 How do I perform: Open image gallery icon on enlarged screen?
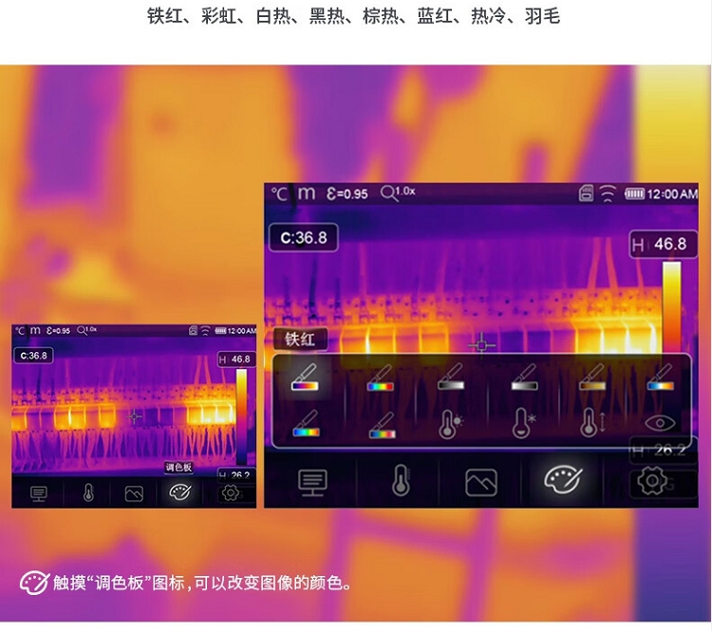(x=481, y=482)
